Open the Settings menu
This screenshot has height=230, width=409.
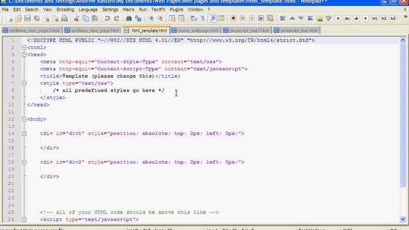(110, 10)
